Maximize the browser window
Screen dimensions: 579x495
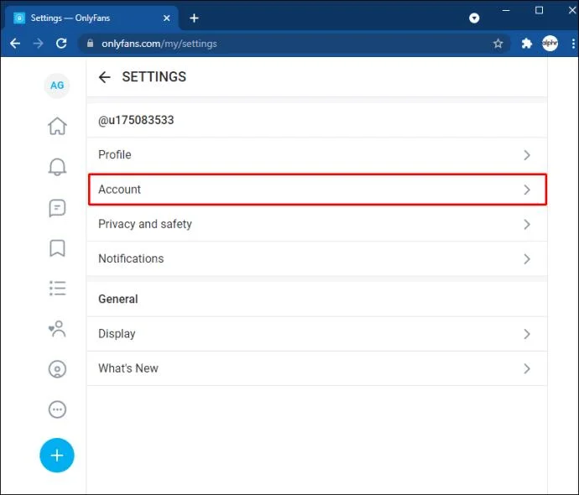tap(539, 10)
